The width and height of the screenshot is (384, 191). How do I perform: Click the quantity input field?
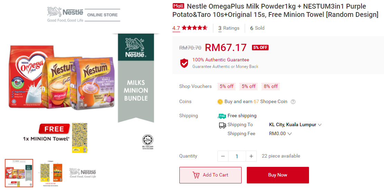pos(237,156)
